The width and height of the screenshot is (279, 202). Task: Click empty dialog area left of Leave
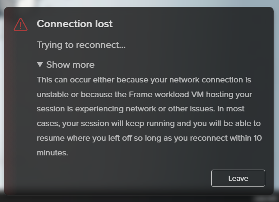(130, 178)
